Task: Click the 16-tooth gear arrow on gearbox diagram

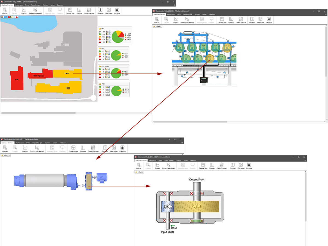Action: (x=168, y=207)
